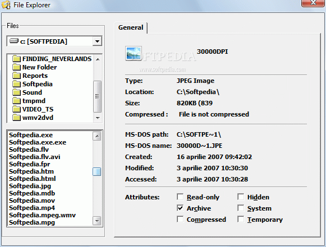
Task: Enable the Read-only attribute checkbox
Action: (x=180, y=197)
